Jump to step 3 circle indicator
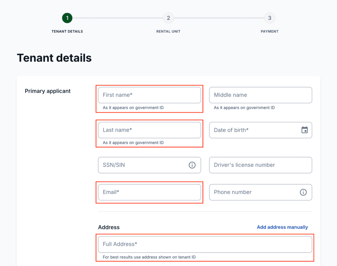 (270, 18)
